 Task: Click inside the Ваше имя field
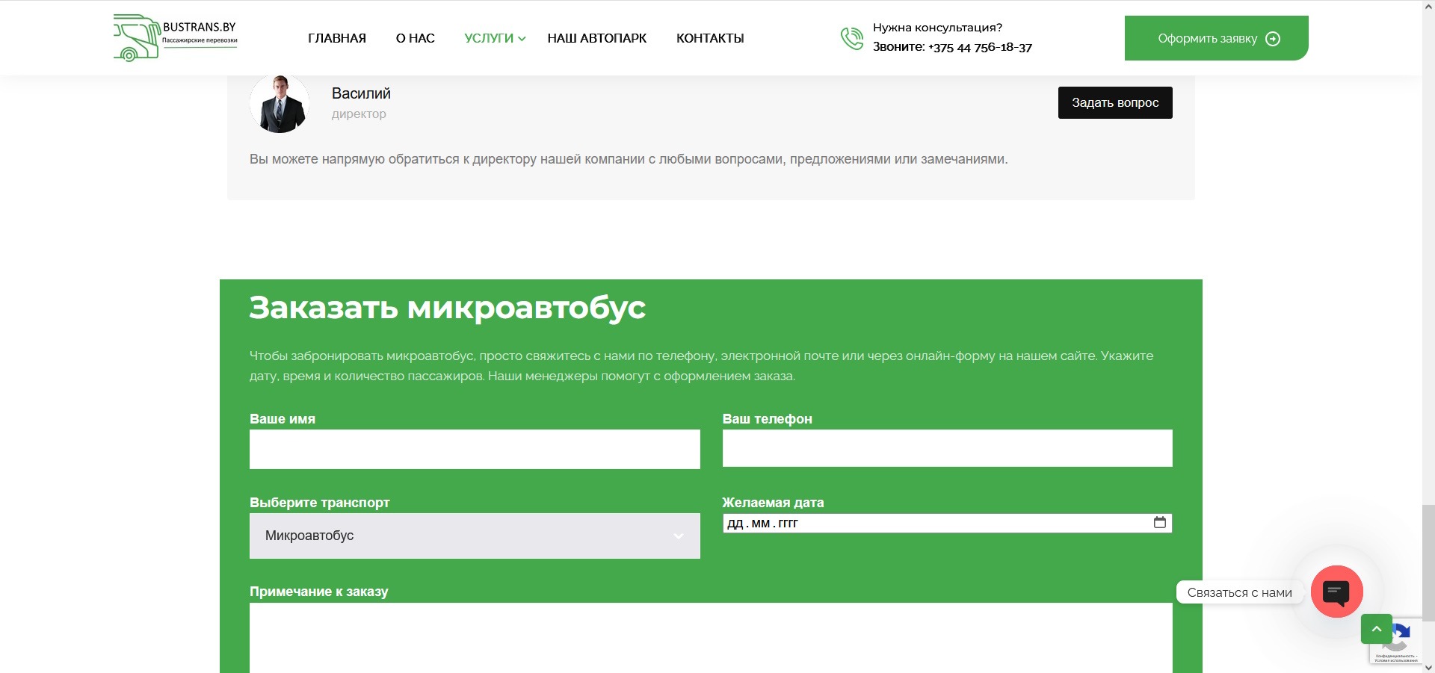(474, 449)
